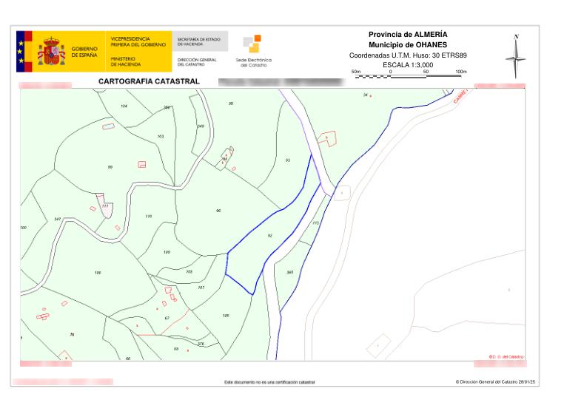Click the "Municipio de OHANES" heading
Image resolution: width=567 pixels, height=411 pixels.
(408, 45)
